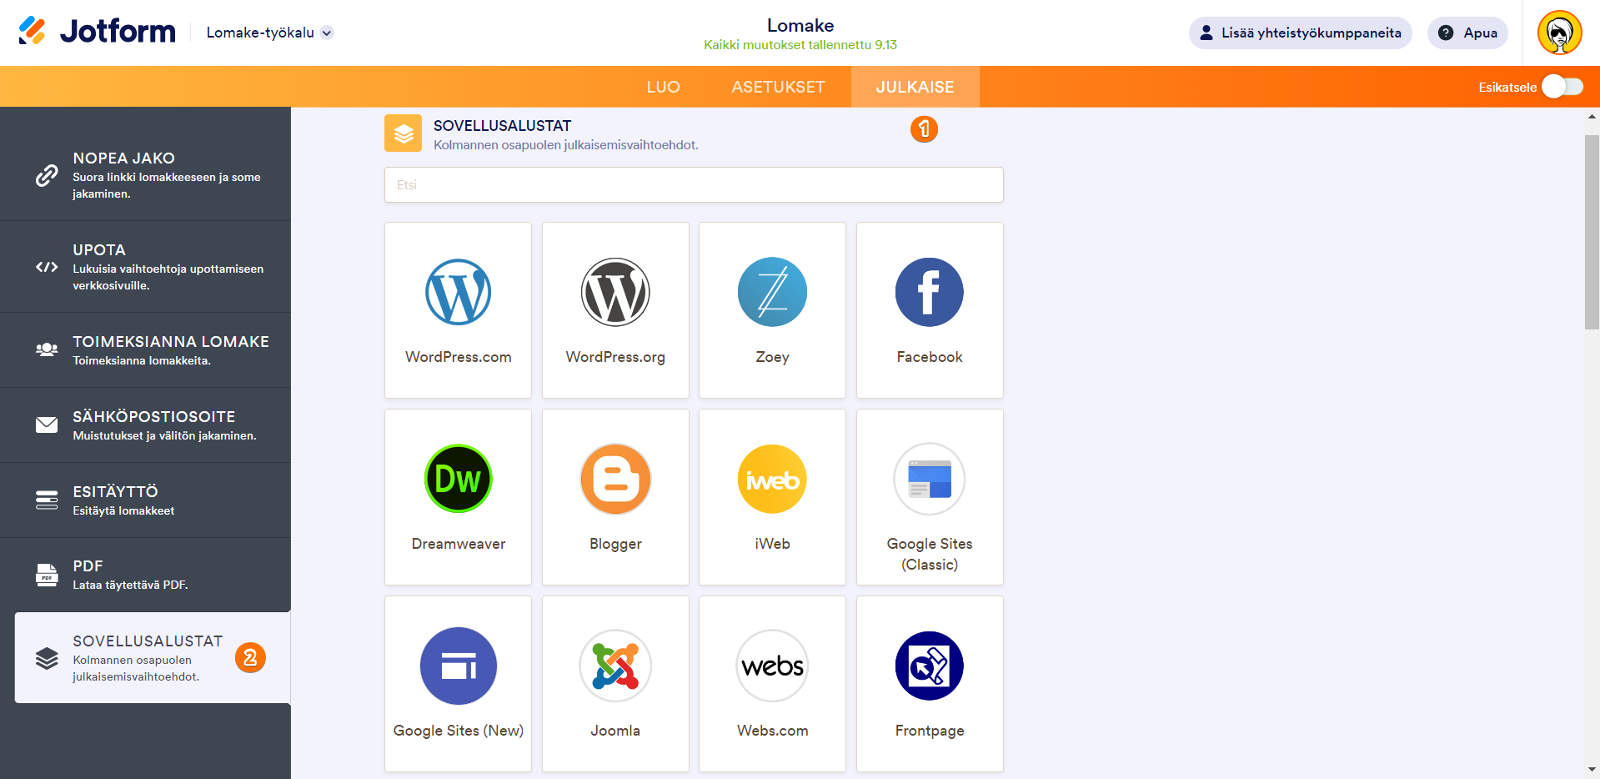
Task: Switch to the ASETUKSET tab
Action: coord(778,87)
